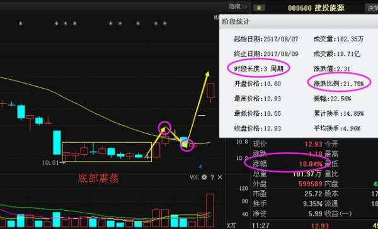Click the green R badge beside stock code

pos(259,8)
